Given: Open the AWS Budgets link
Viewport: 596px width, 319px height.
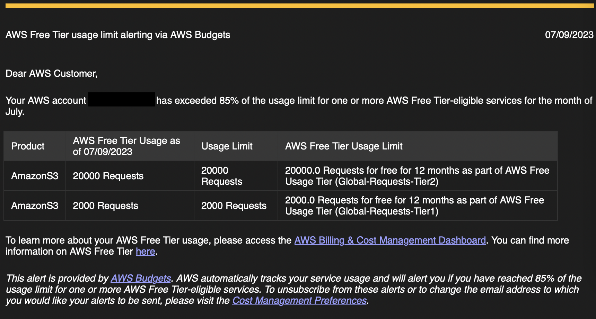Looking at the screenshot, I should (x=141, y=279).
